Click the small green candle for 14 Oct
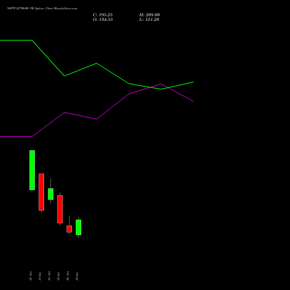This screenshot has height=290, width=290. tap(50, 194)
